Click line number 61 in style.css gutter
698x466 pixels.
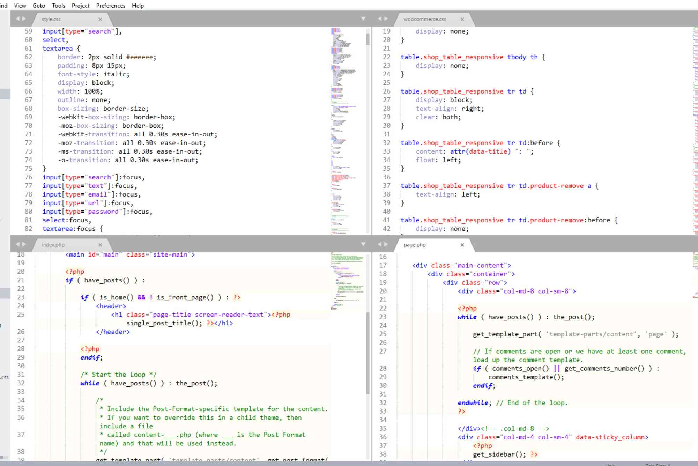[28, 48]
